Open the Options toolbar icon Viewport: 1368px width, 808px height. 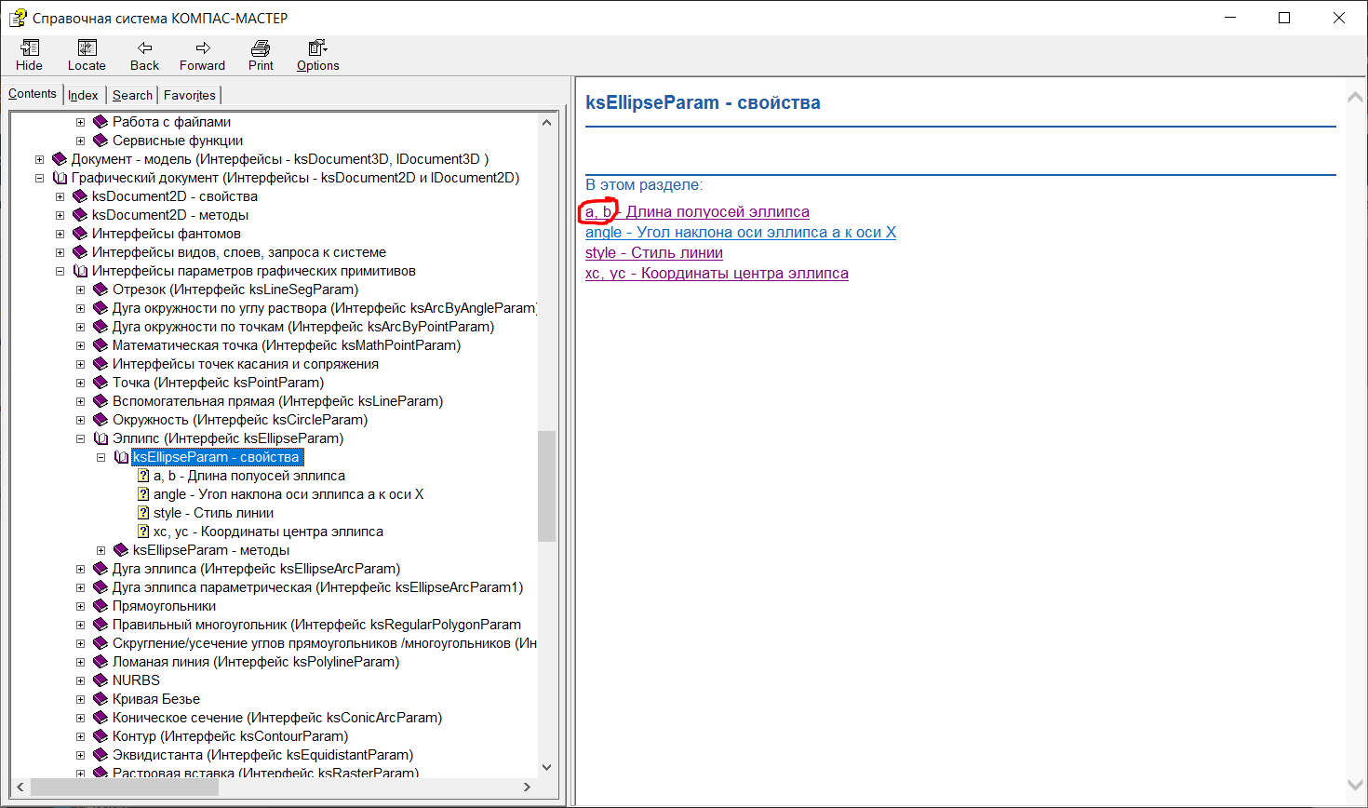coord(317,47)
